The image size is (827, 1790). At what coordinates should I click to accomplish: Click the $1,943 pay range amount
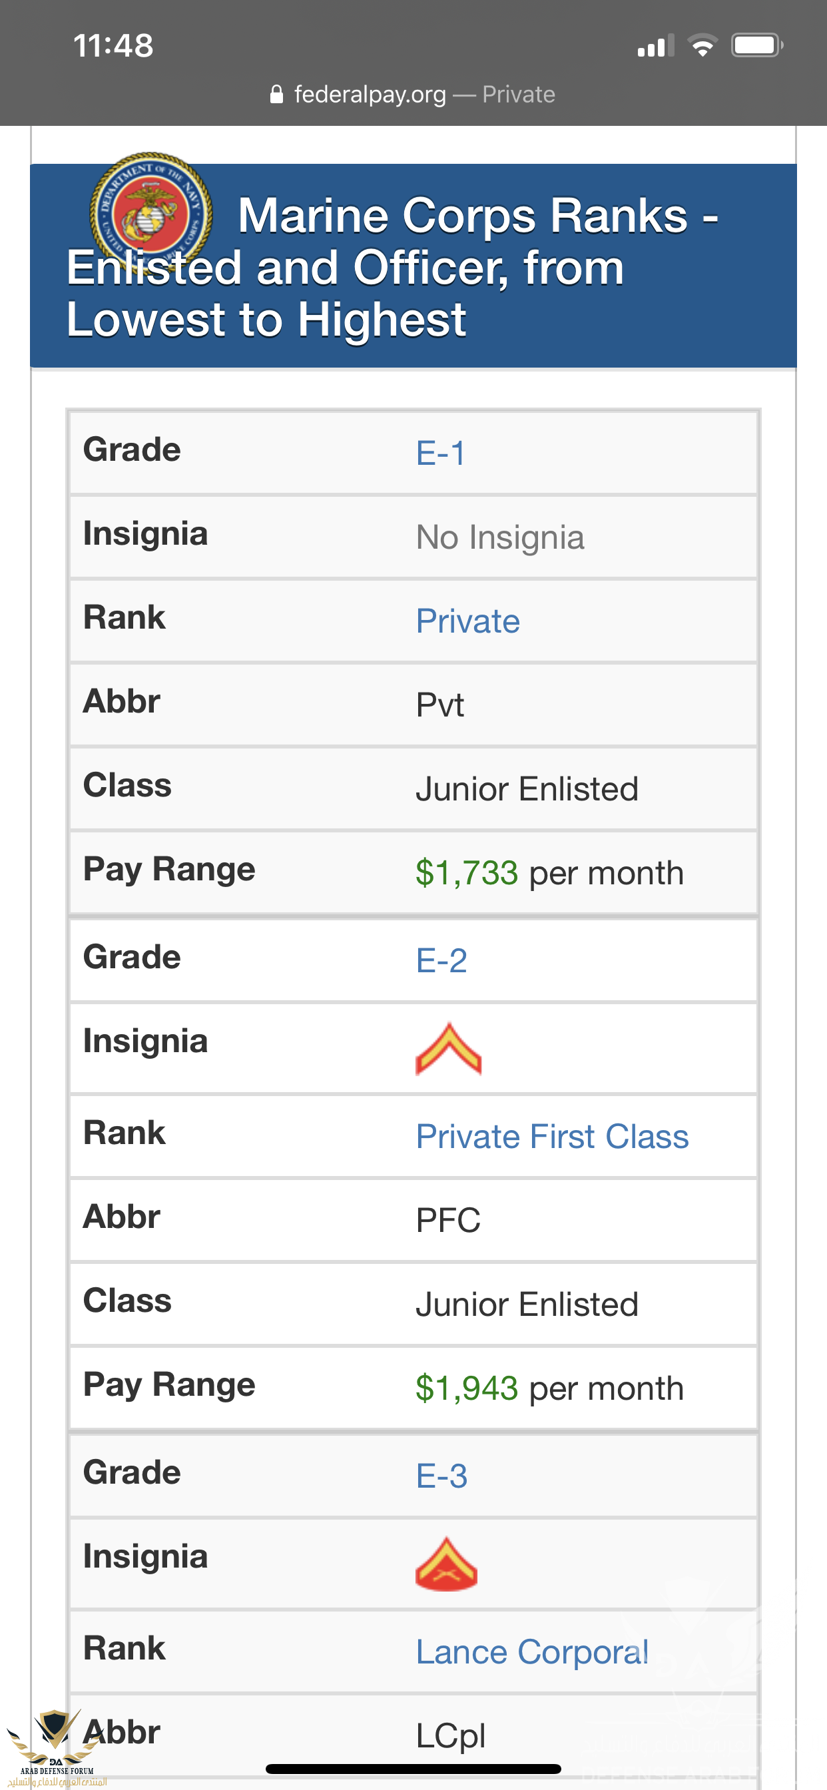click(x=467, y=1388)
